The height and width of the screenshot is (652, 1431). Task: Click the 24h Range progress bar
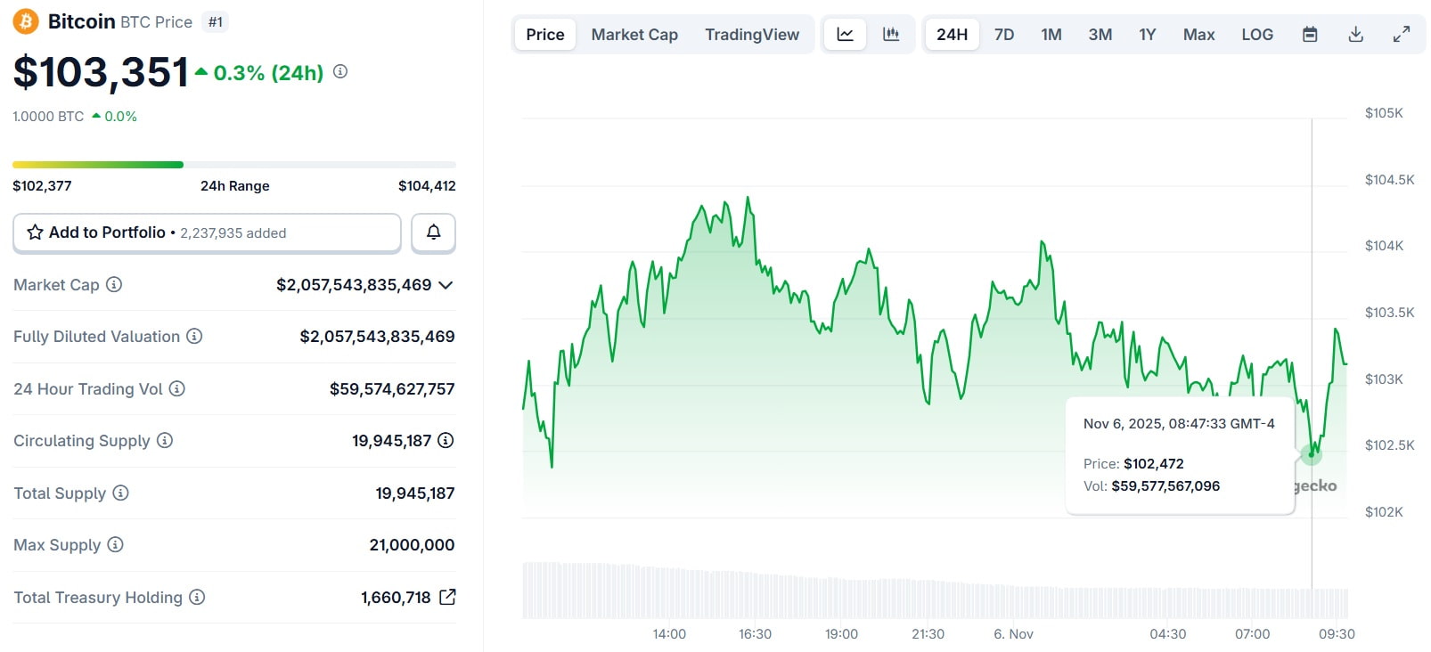coord(233,165)
